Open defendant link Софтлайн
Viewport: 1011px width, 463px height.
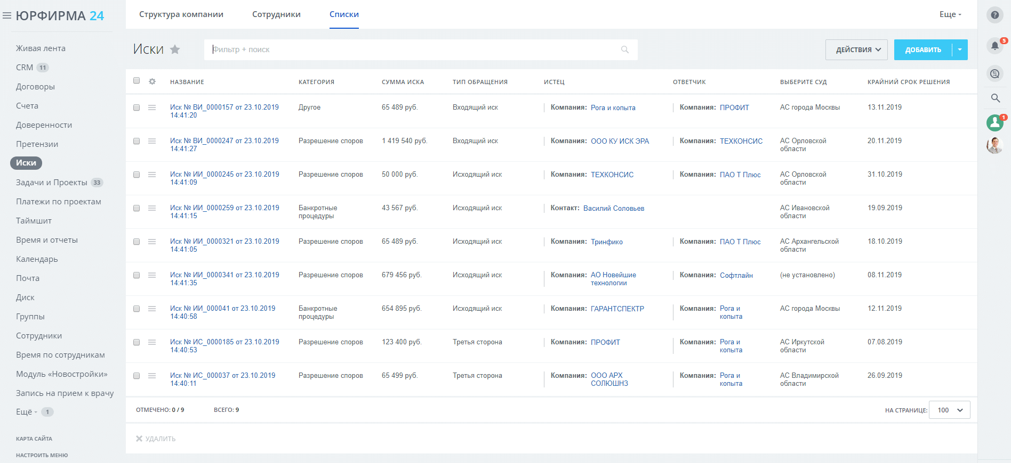[736, 275]
